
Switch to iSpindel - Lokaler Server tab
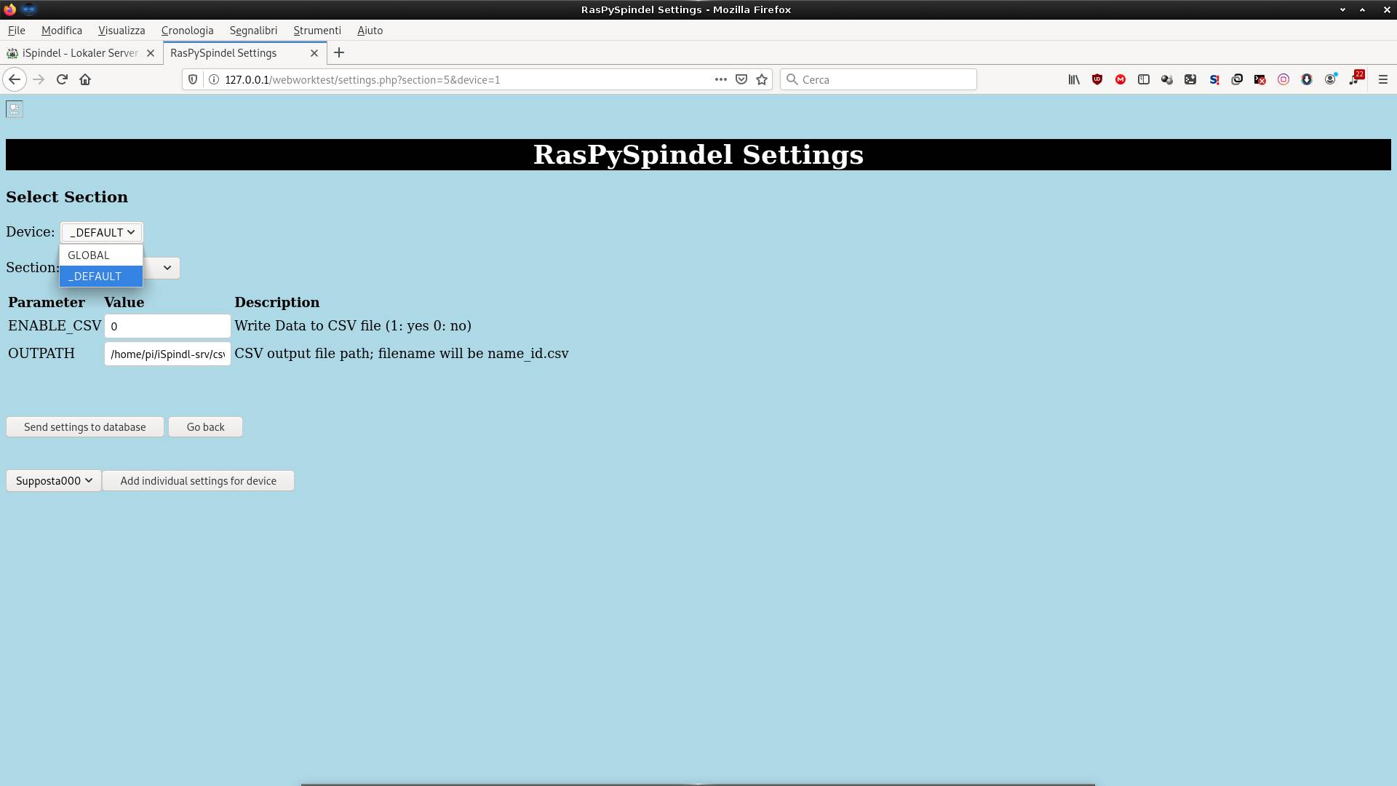tap(79, 53)
